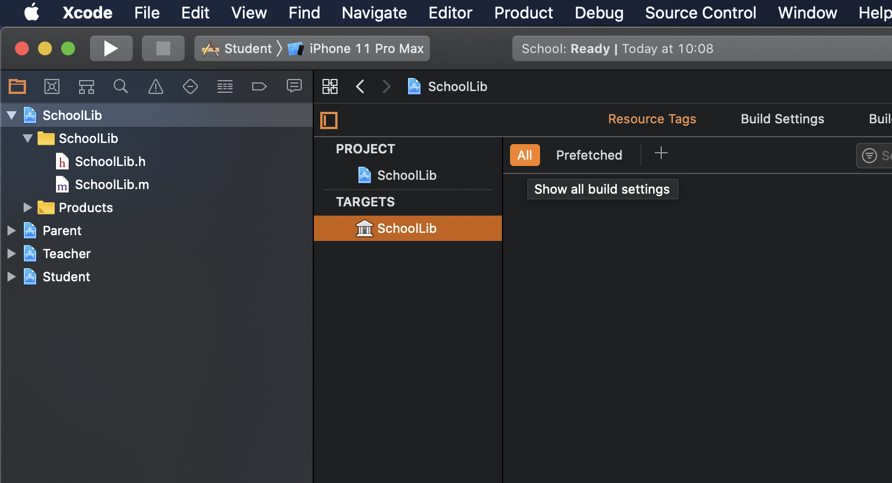Click the SchoolLib target library icon
The image size is (892, 483).
(x=364, y=228)
